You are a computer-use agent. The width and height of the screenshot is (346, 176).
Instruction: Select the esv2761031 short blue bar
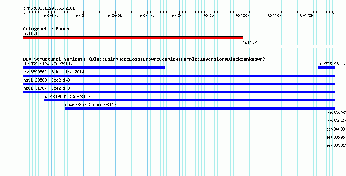click(x=327, y=68)
